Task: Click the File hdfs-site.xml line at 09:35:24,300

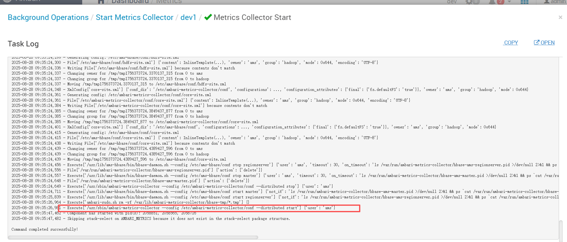Action: [195, 63]
